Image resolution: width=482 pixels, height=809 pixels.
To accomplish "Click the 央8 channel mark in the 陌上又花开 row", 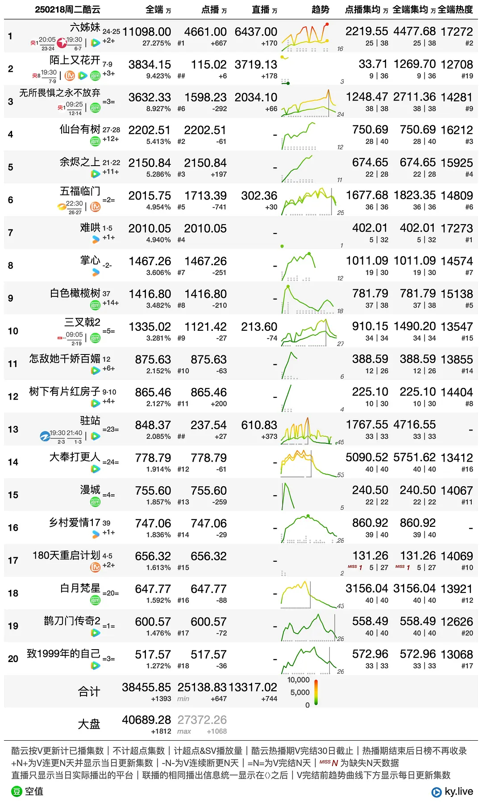I will pyautogui.click(x=36, y=75).
